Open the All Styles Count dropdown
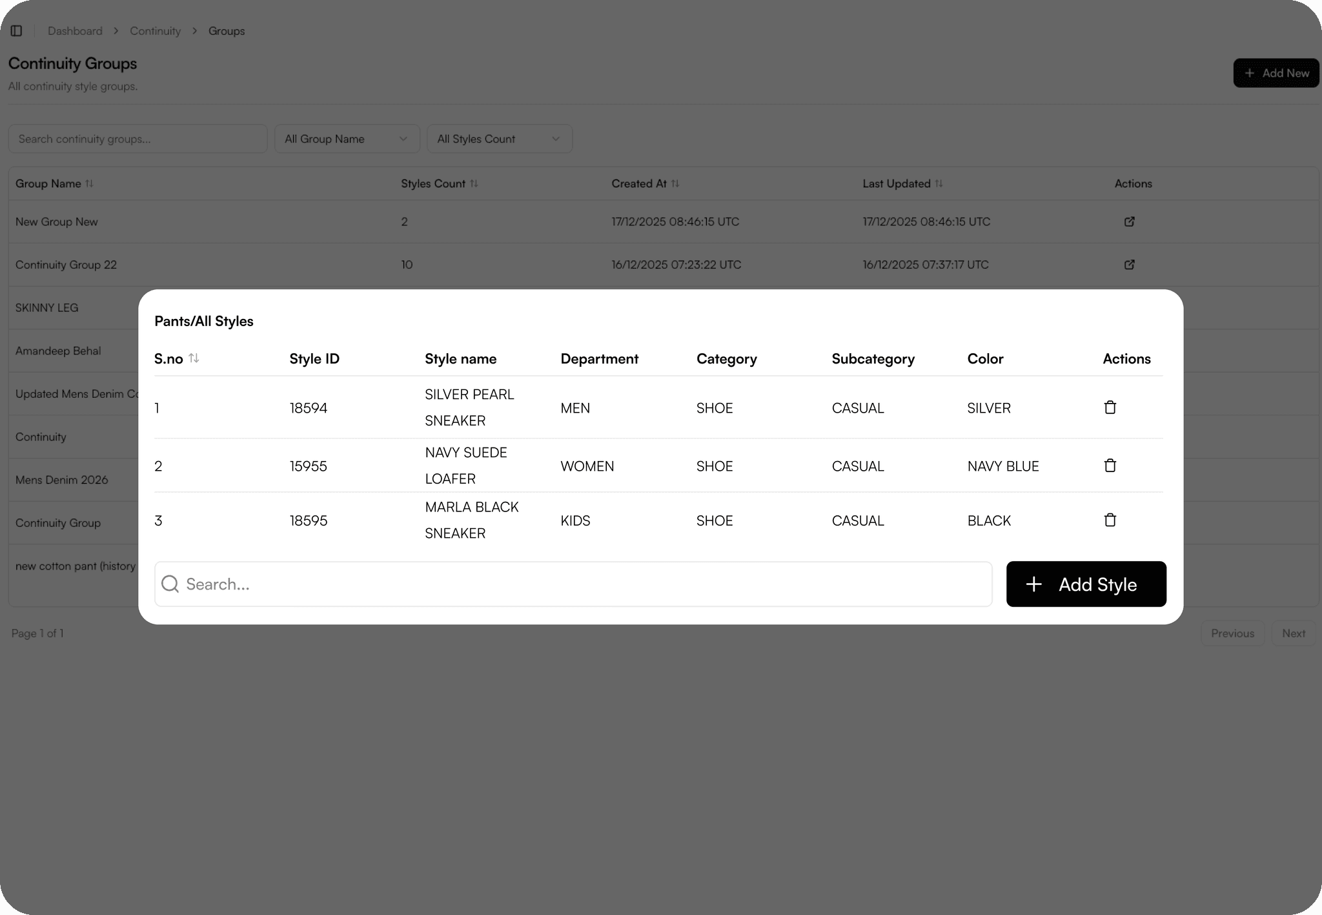The image size is (1322, 915). pyautogui.click(x=499, y=139)
